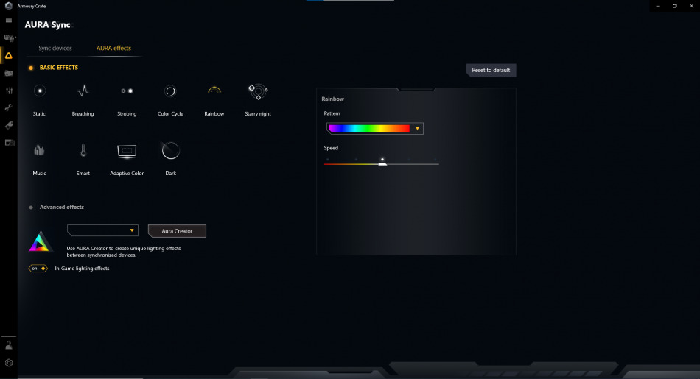Viewport: 700px width, 379px height.
Task: Click the Reset to default button
Action: pos(491,70)
